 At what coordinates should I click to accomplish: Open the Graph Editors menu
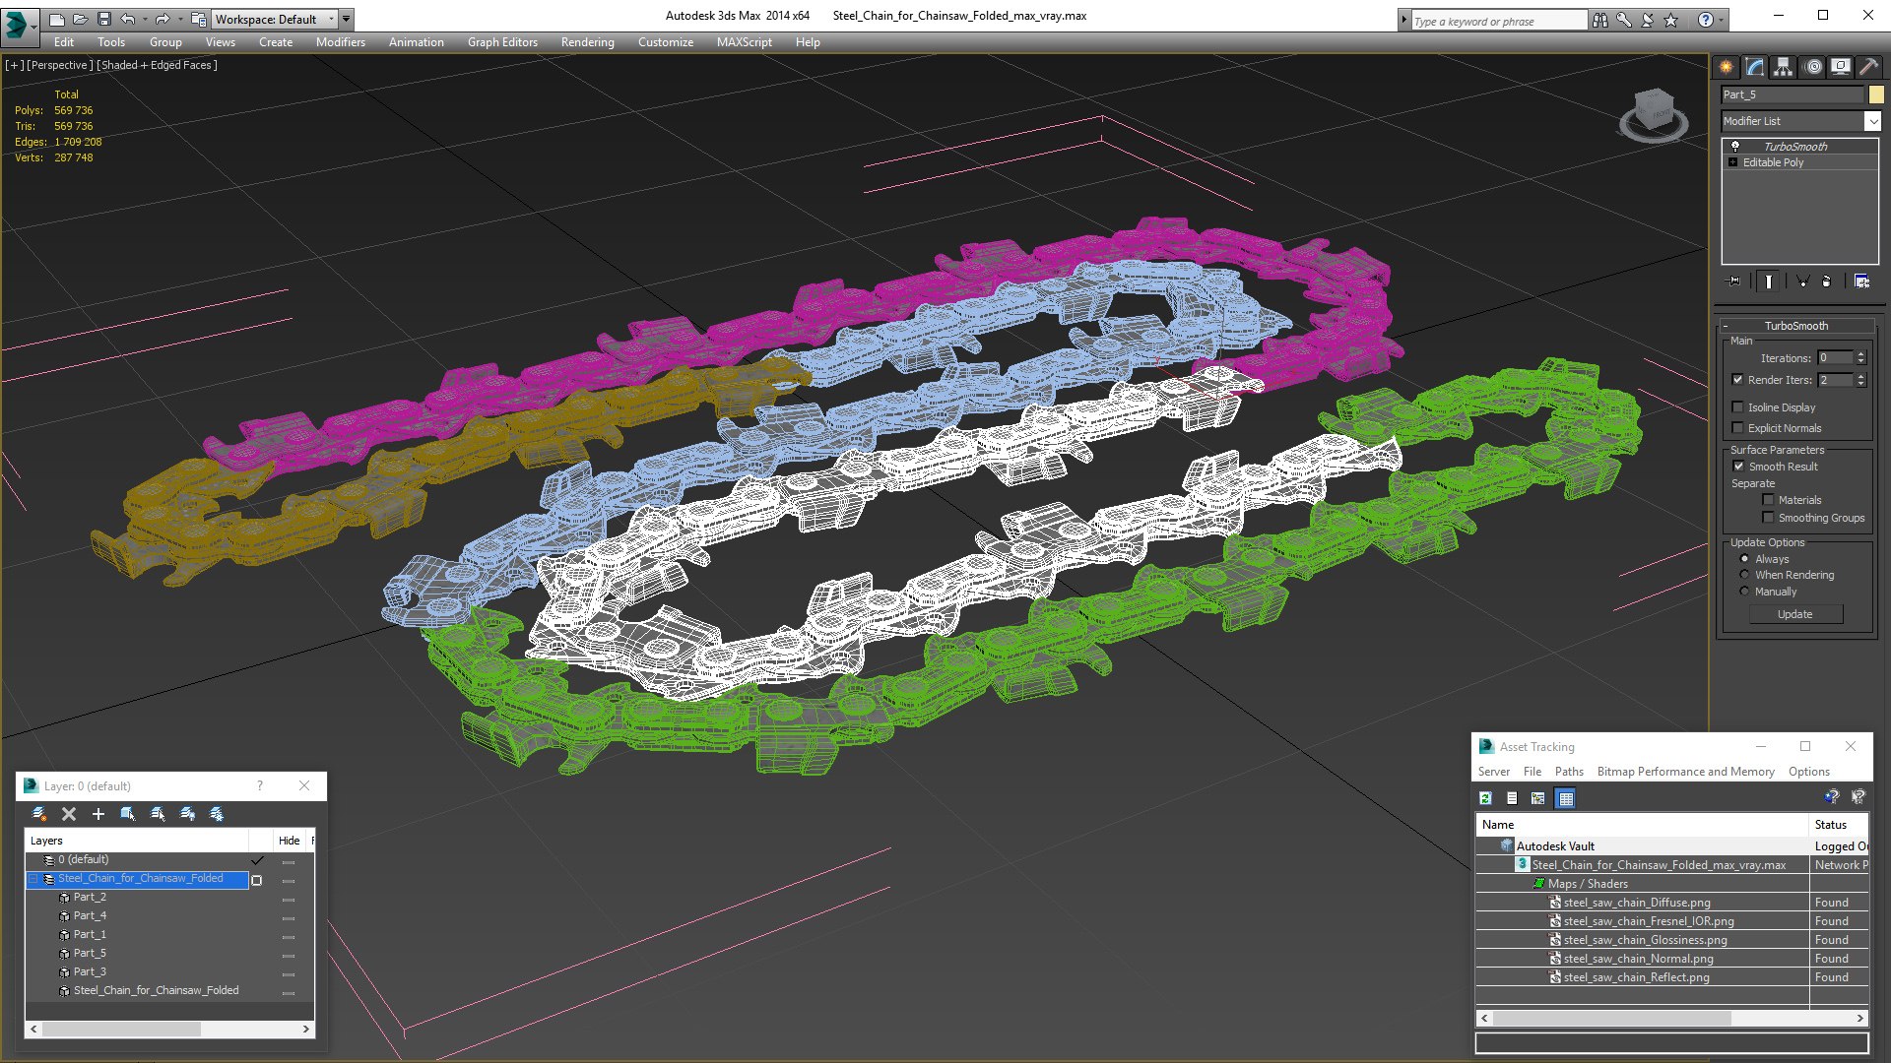[x=502, y=42]
